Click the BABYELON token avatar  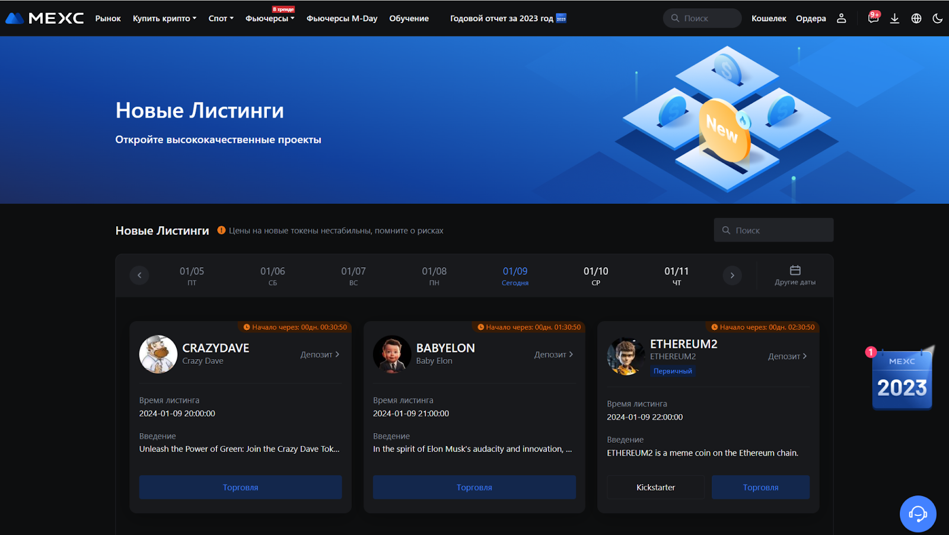point(392,354)
